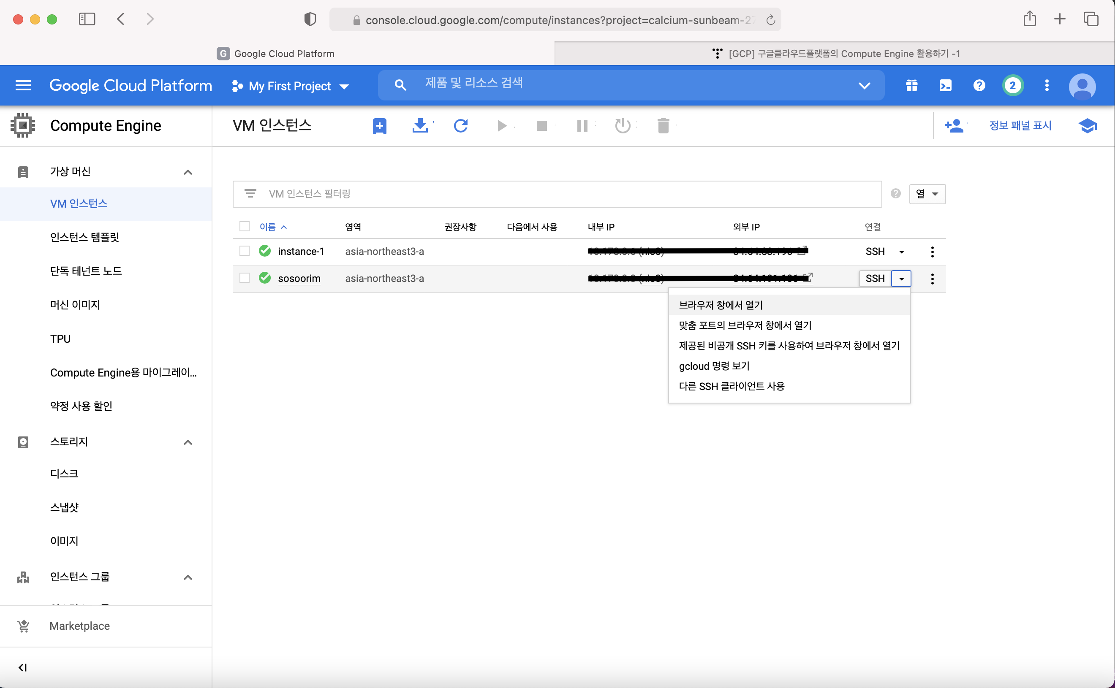Expand the 열 columns dropdown
The image size is (1115, 688).
click(x=927, y=194)
